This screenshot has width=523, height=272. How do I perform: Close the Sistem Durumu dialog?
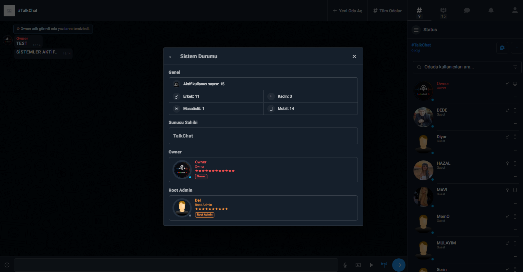[x=354, y=56]
